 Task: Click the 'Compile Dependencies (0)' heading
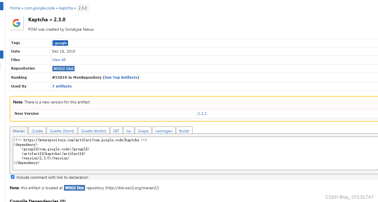(x=38, y=200)
